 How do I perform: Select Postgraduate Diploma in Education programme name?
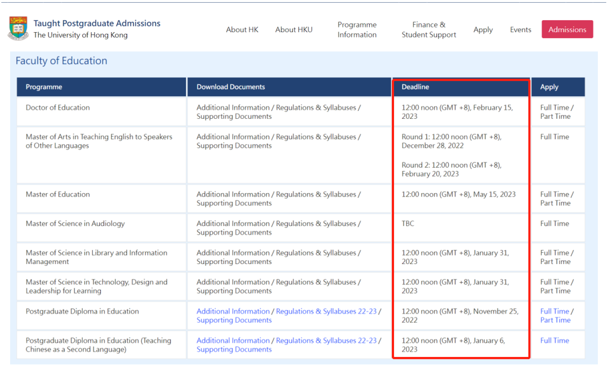pos(82,311)
